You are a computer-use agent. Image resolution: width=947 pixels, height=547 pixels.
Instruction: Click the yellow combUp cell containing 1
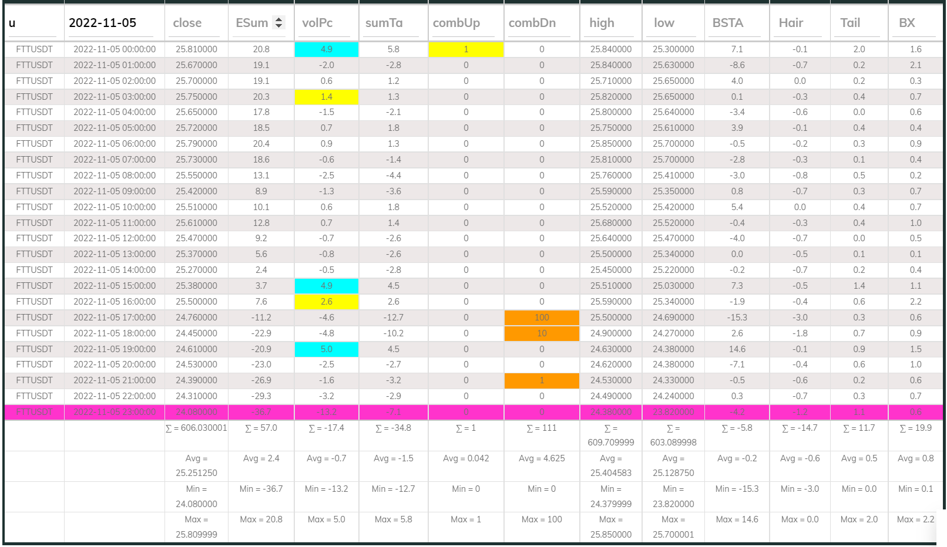pos(465,49)
